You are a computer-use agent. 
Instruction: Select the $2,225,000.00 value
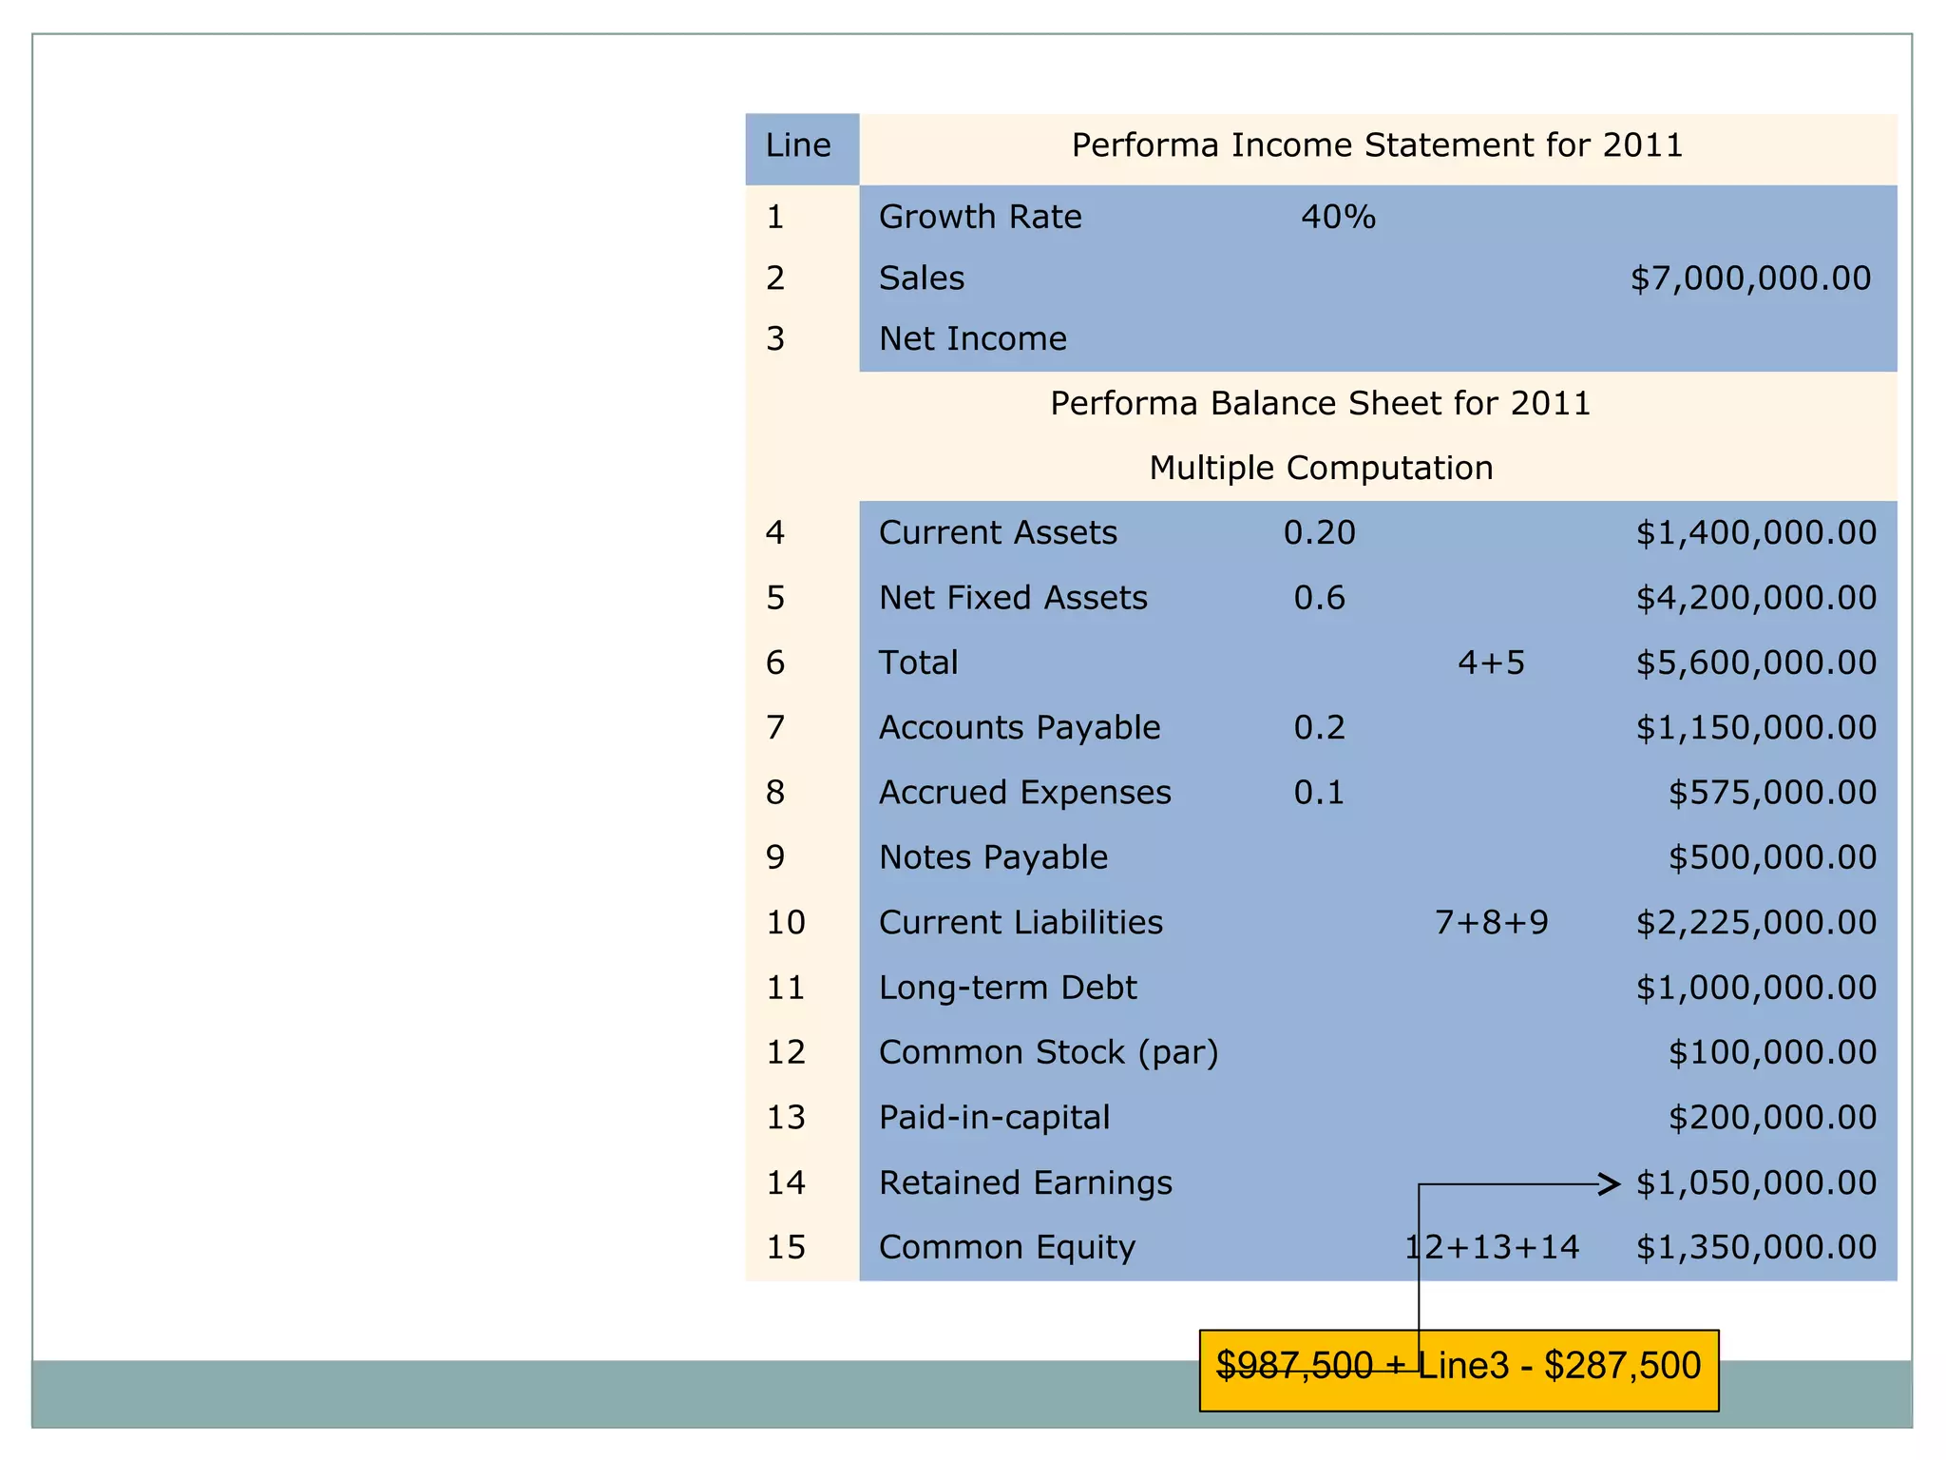point(1756,922)
